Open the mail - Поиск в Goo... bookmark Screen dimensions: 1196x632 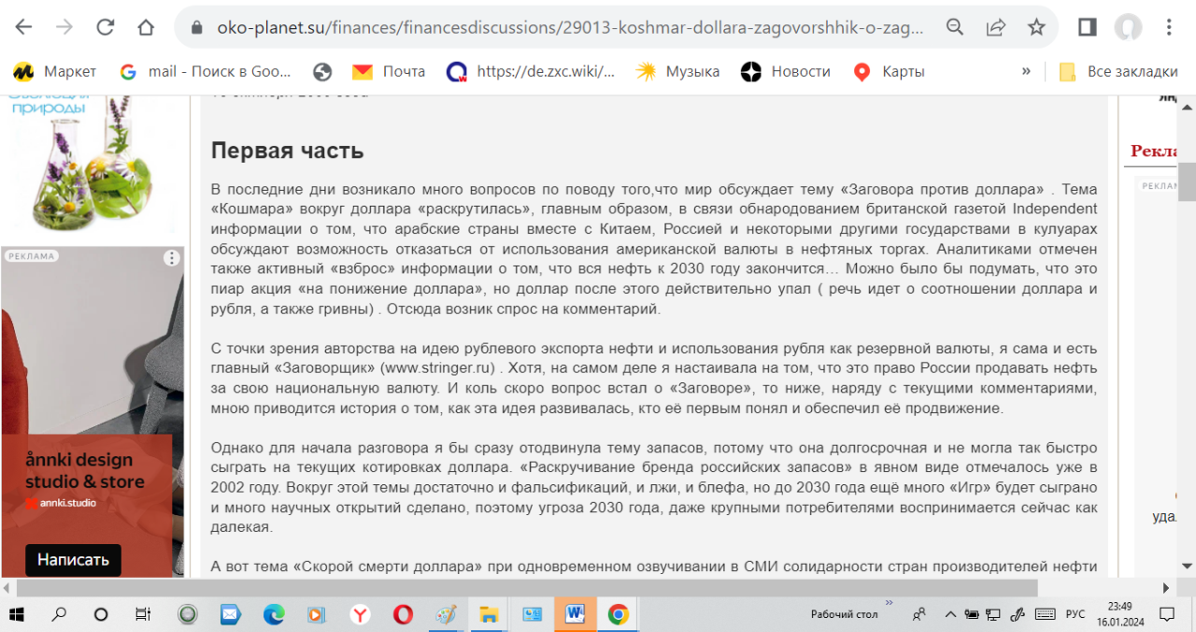coord(206,72)
